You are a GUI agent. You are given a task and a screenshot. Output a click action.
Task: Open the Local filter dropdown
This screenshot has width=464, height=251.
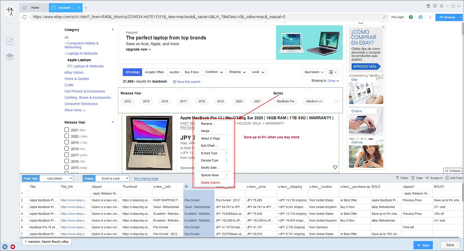click(258, 72)
